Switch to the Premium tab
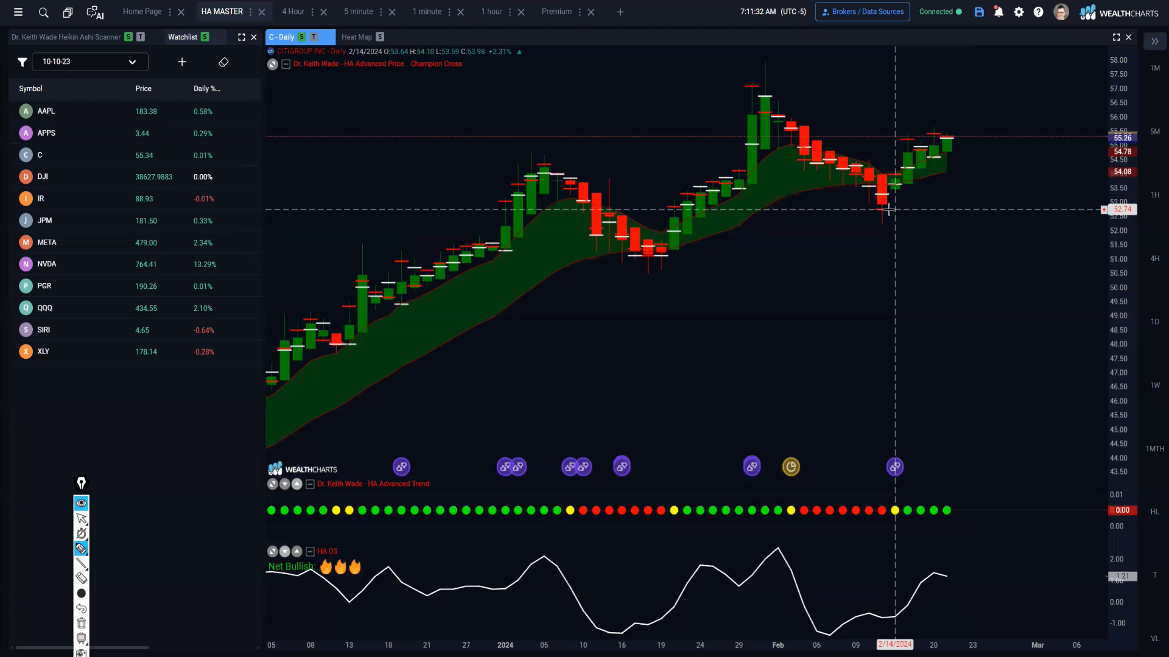The image size is (1169, 657). pos(556,12)
